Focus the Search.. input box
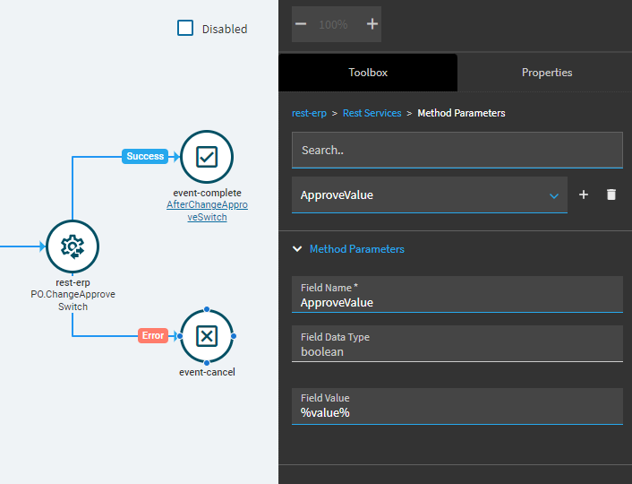Image resolution: width=632 pixels, height=484 pixels. (457, 150)
